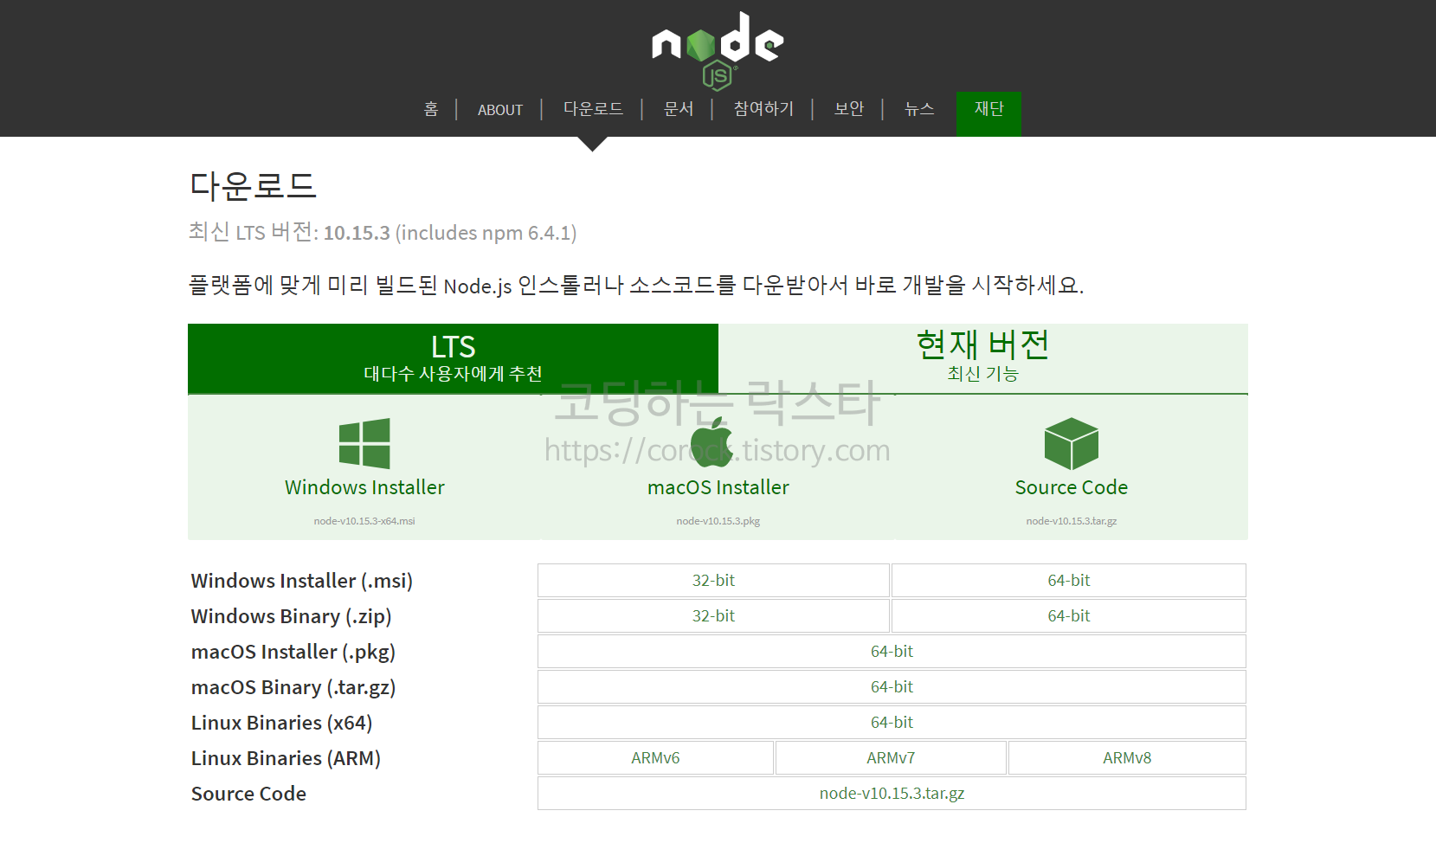Screen dimensions: 1436x843
Task: Download ARMv7 Linux binaries
Action: click(x=891, y=758)
